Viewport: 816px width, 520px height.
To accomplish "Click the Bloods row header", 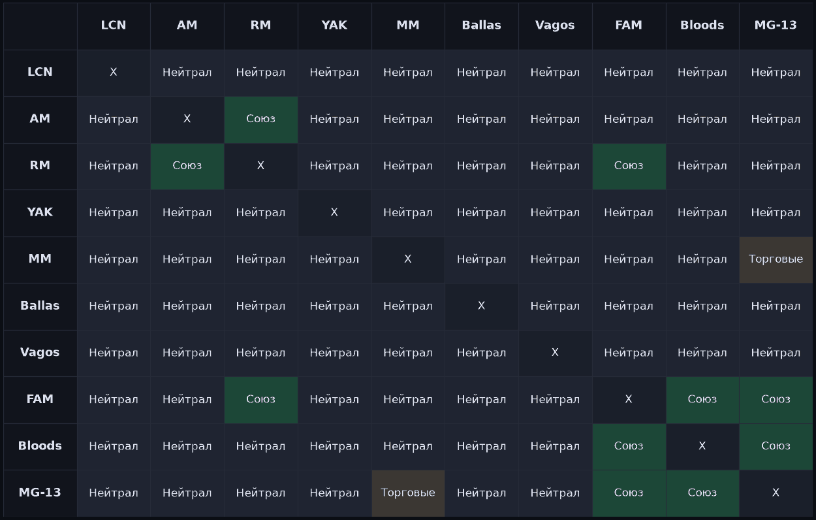I will (40, 446).
